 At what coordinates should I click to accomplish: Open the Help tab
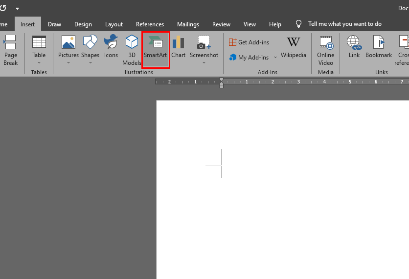point(275,24)
